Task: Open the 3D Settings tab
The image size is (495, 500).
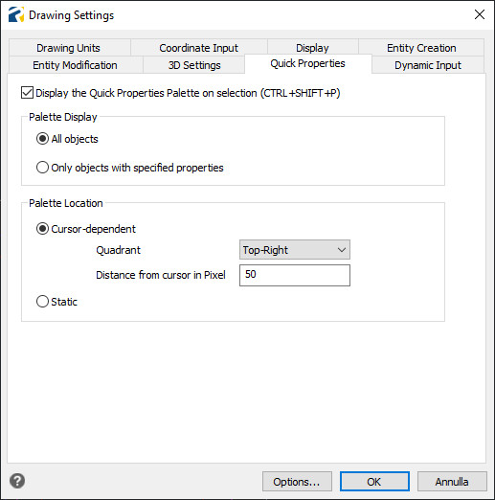Action: tap(194, 65)
